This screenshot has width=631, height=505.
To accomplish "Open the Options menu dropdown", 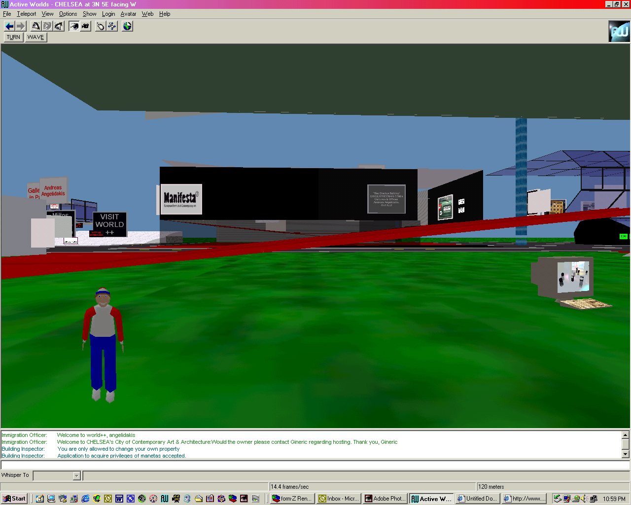I will click(x=68, y=14).
